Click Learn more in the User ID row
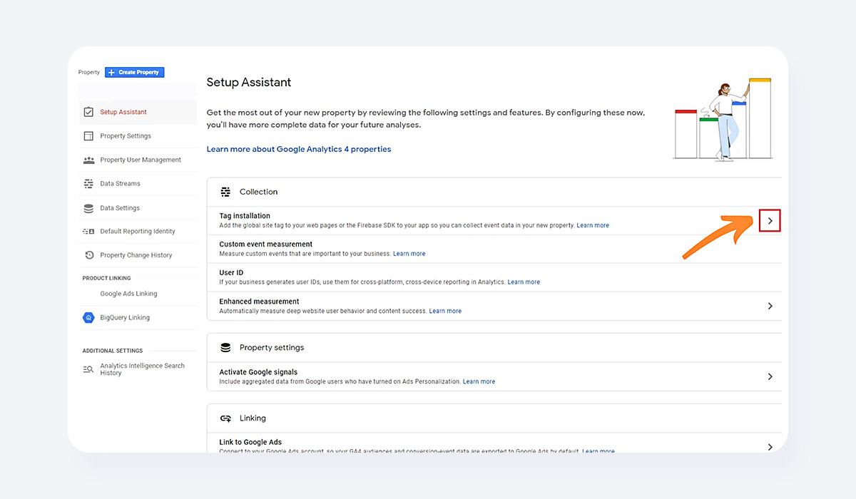This screenshot has height=499, width=856. [x=524, y=282]
